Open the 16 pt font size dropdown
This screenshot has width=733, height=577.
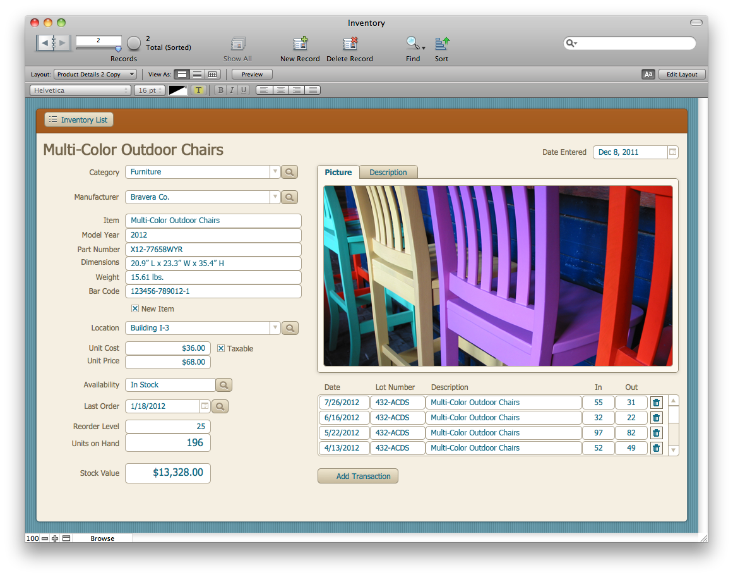[x=150, y=90]
